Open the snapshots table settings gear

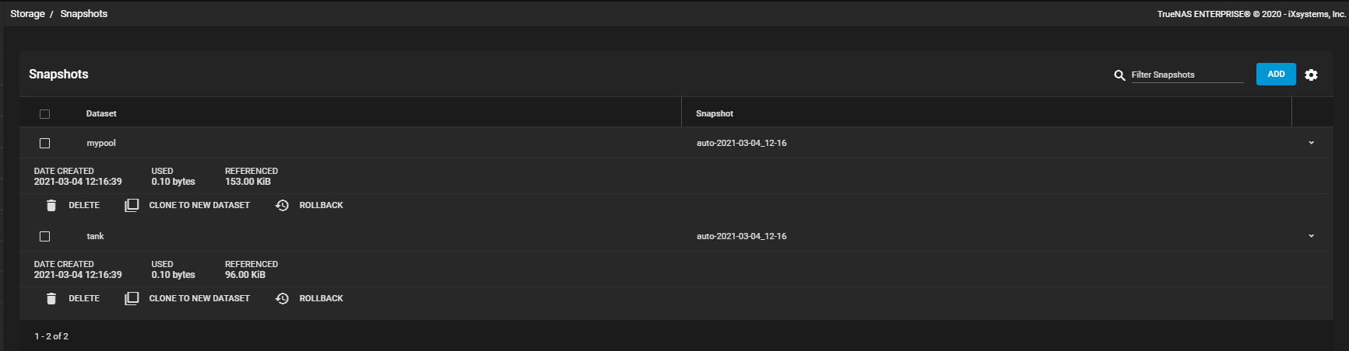[1311, 75]
